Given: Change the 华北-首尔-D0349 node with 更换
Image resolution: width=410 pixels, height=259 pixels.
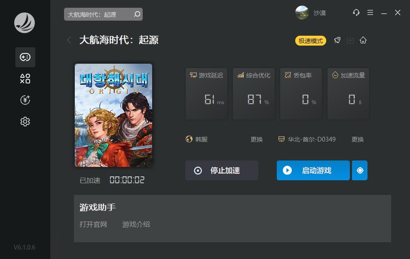Looking at the screenshot, I should pos(358,139).
